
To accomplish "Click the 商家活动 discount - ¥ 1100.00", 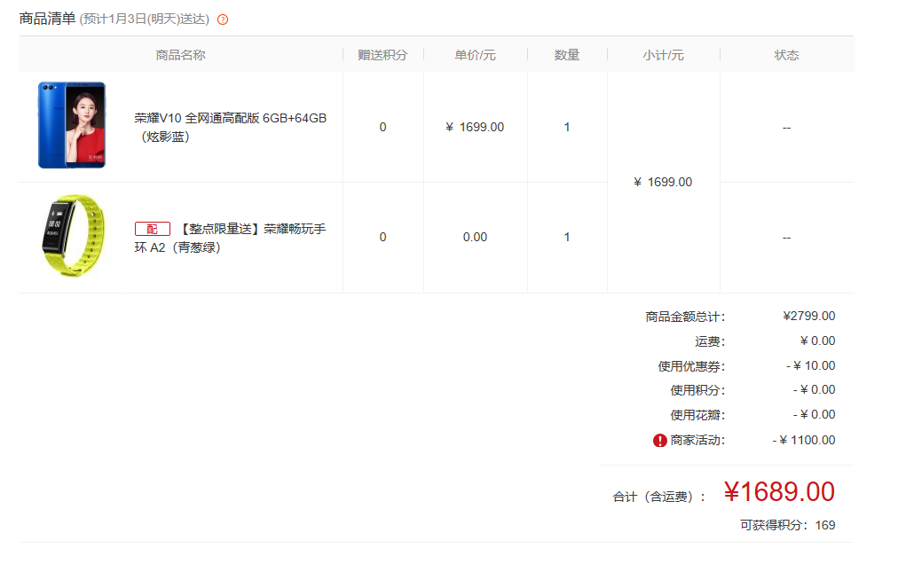I will [804, 441].
